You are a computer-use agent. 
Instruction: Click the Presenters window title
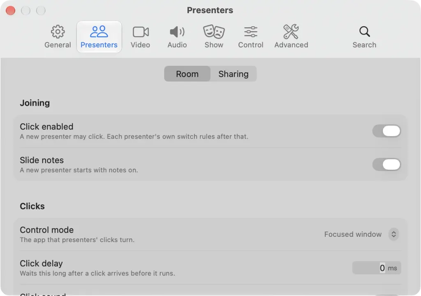click(x=210, y=10)
